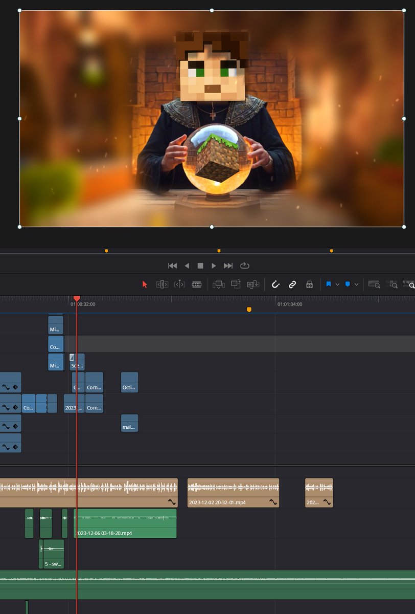This screenshot has height=614, width=415.
Task: Click the rightmost orange marker under viewer
Action: coord(332,251)
